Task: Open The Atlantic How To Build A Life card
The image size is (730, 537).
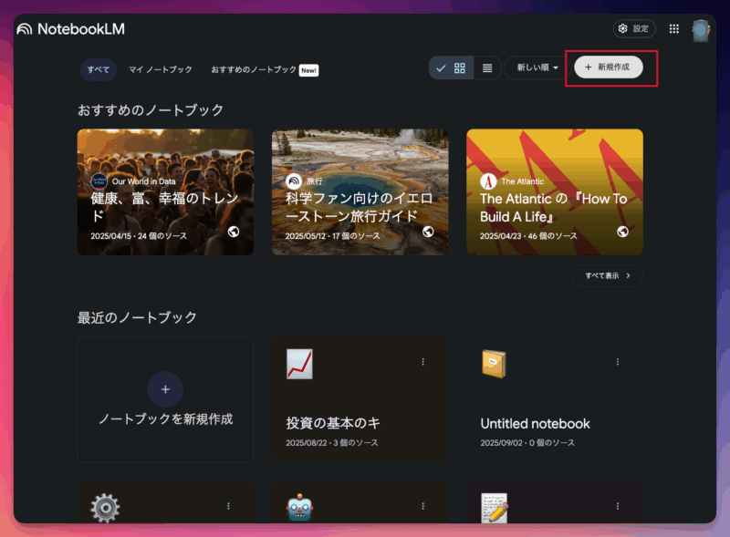Action: point(555,191)
